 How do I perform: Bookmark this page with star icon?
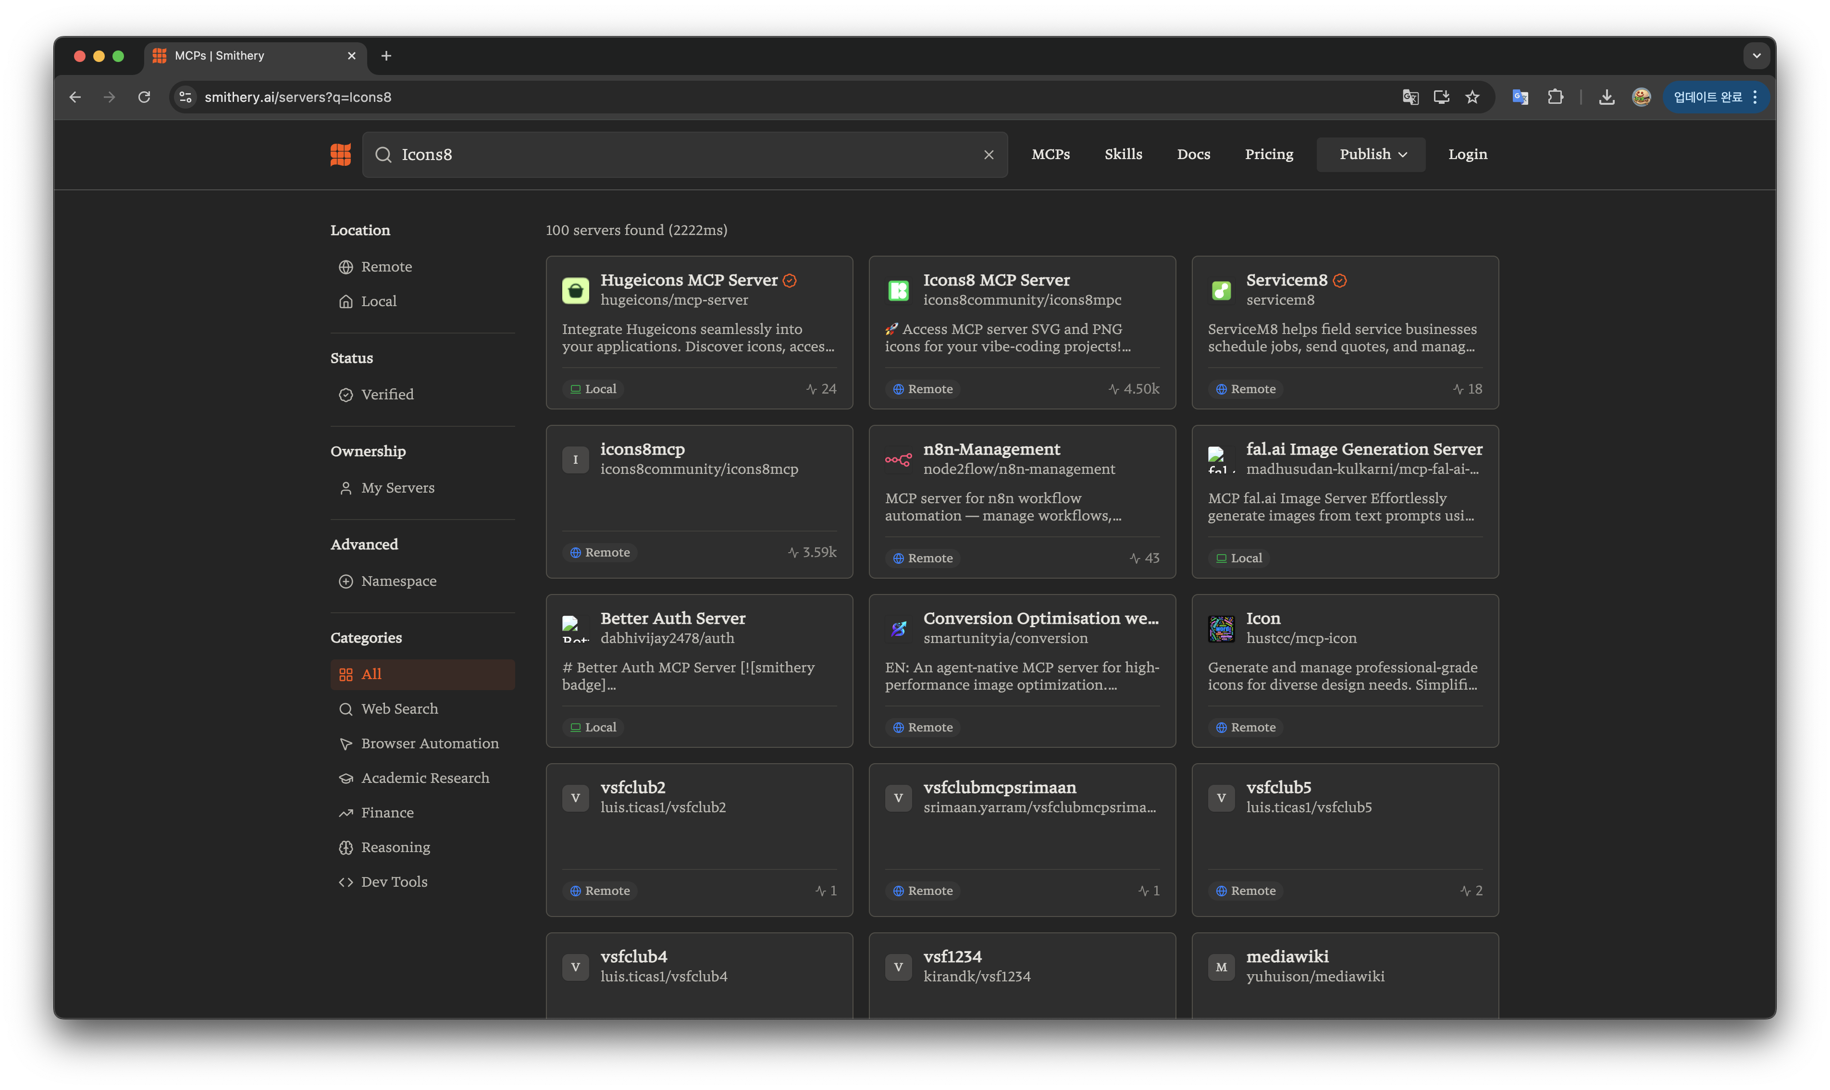point(1471,97)
